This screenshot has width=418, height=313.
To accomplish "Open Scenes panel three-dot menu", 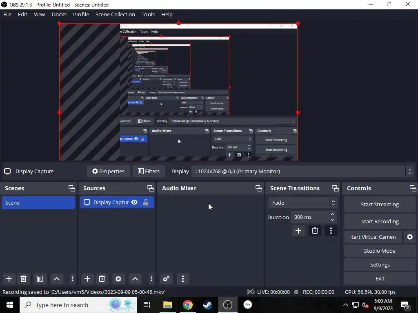I will [72, 279].
